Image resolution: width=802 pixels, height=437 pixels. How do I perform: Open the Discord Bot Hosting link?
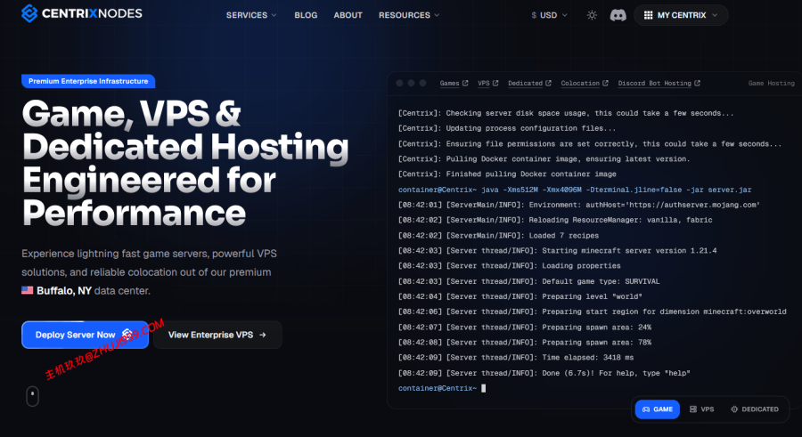655,84
